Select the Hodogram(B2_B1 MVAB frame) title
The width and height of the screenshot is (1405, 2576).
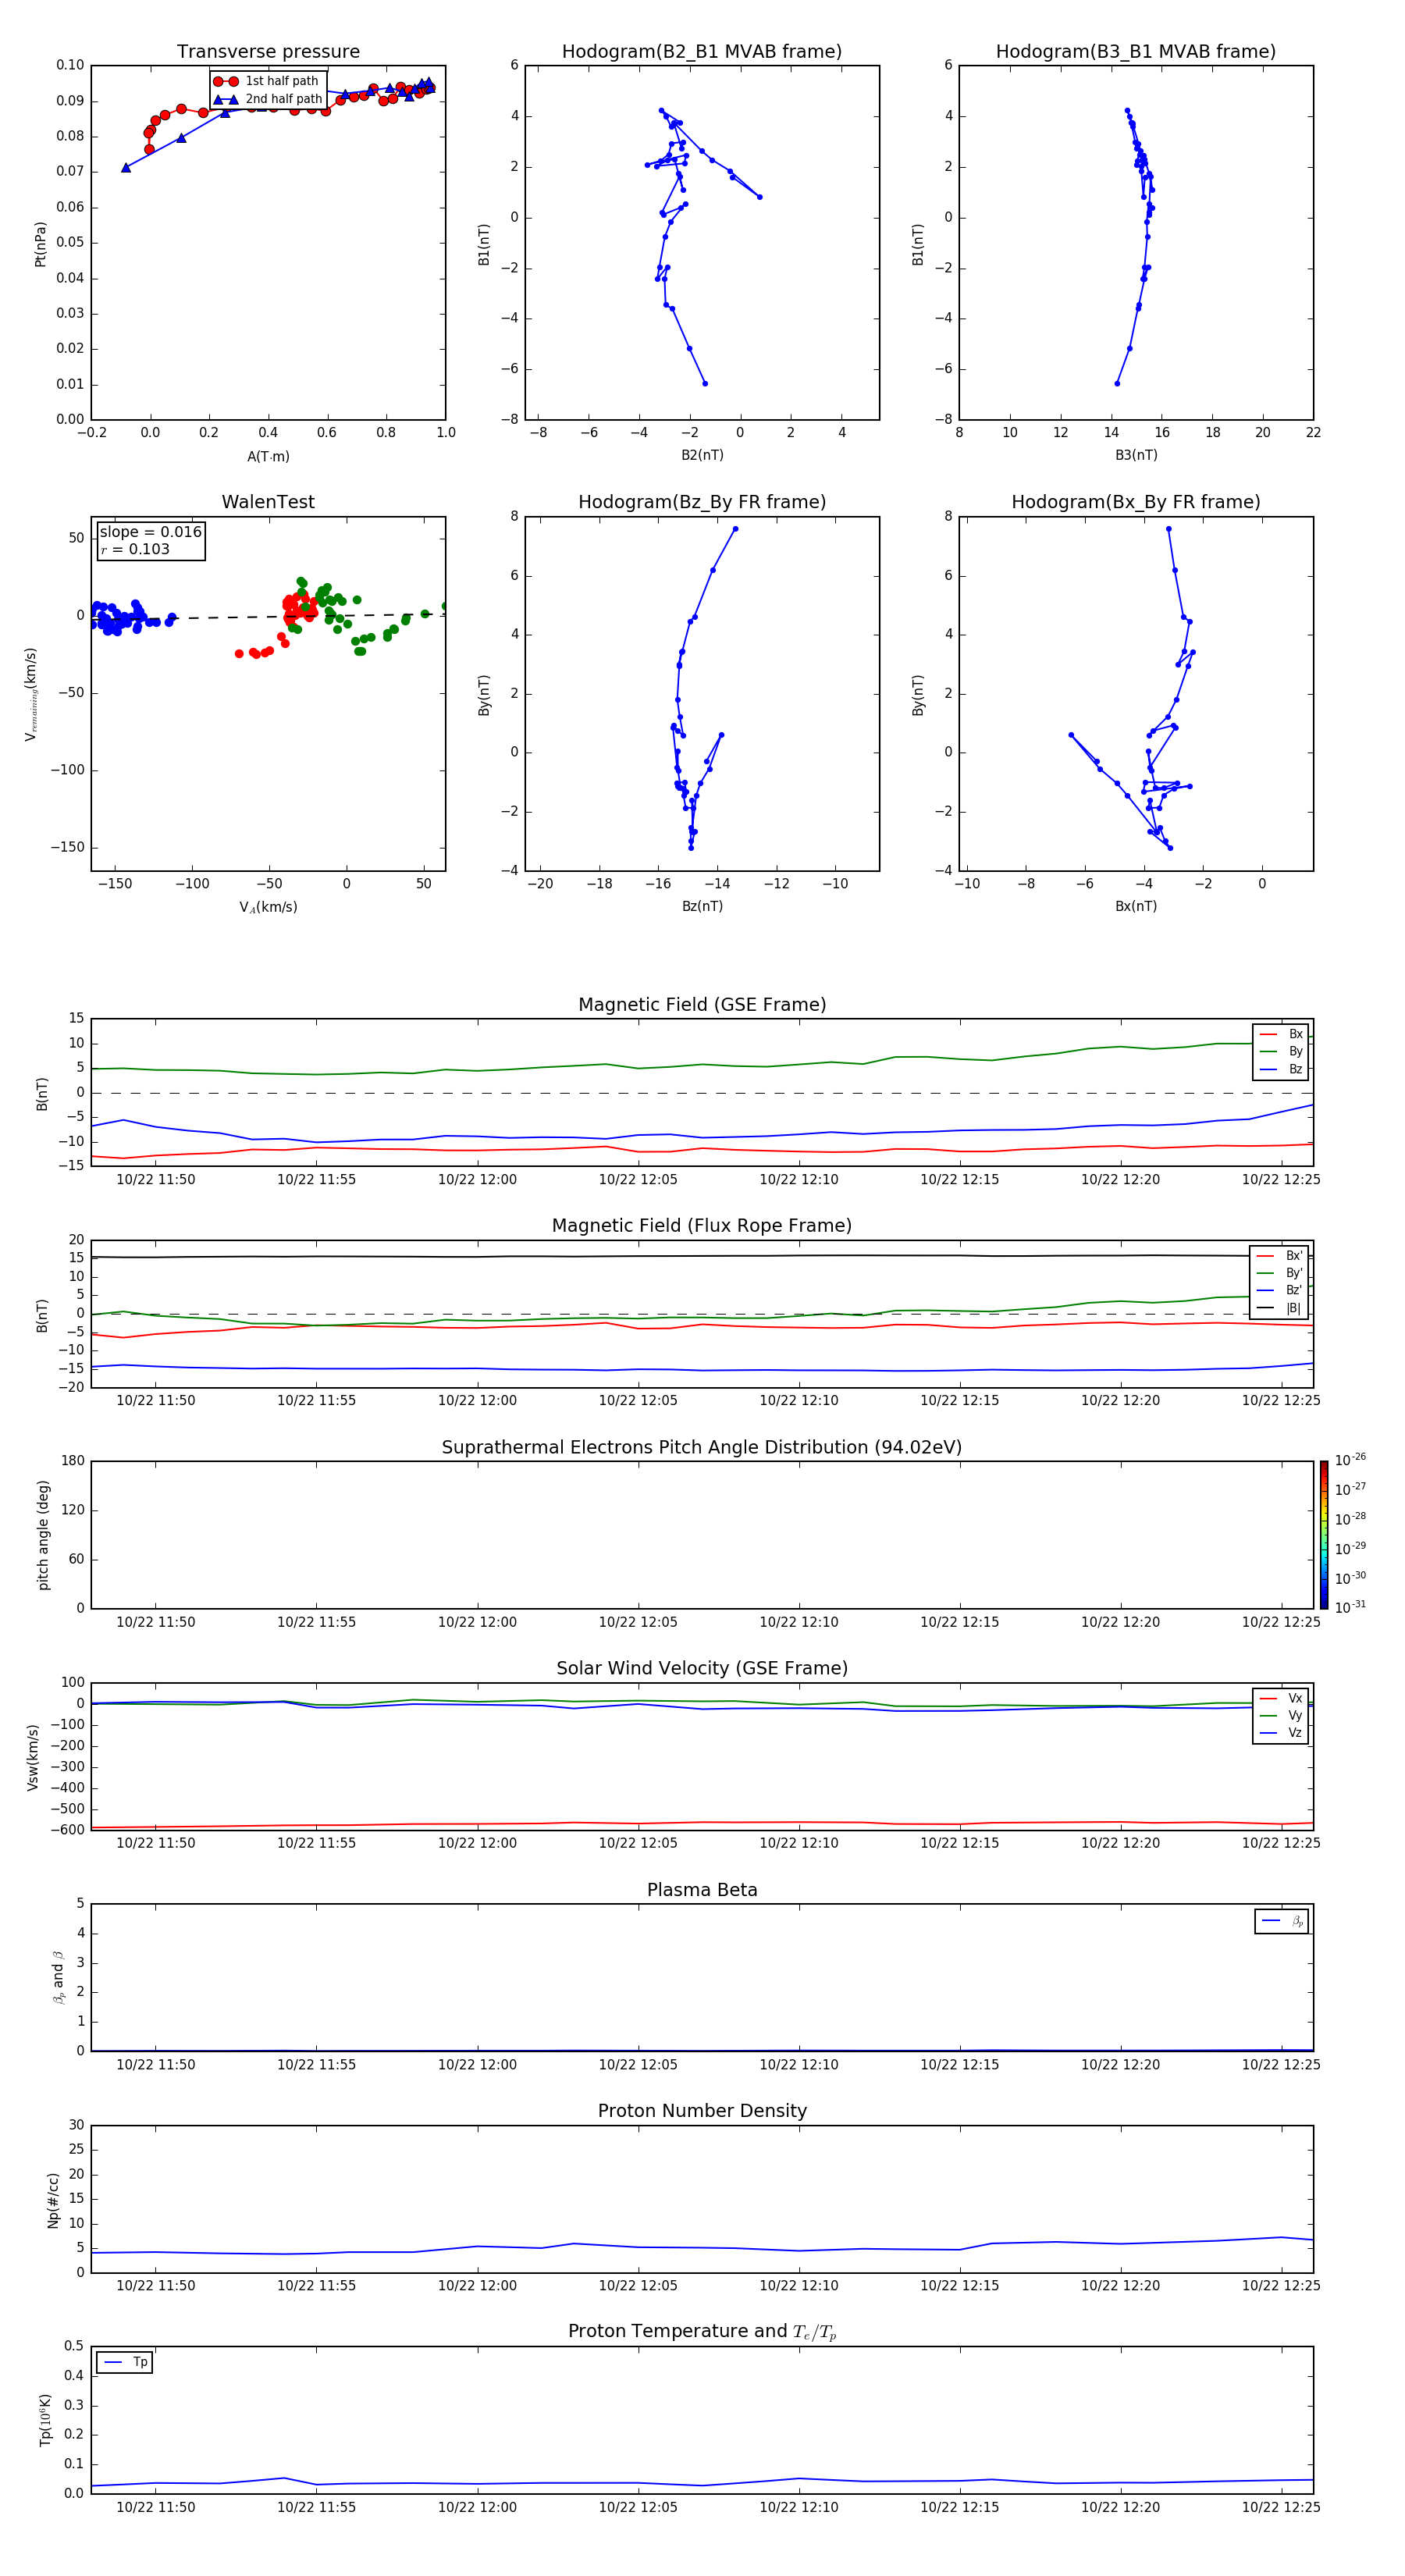(701, 52)
